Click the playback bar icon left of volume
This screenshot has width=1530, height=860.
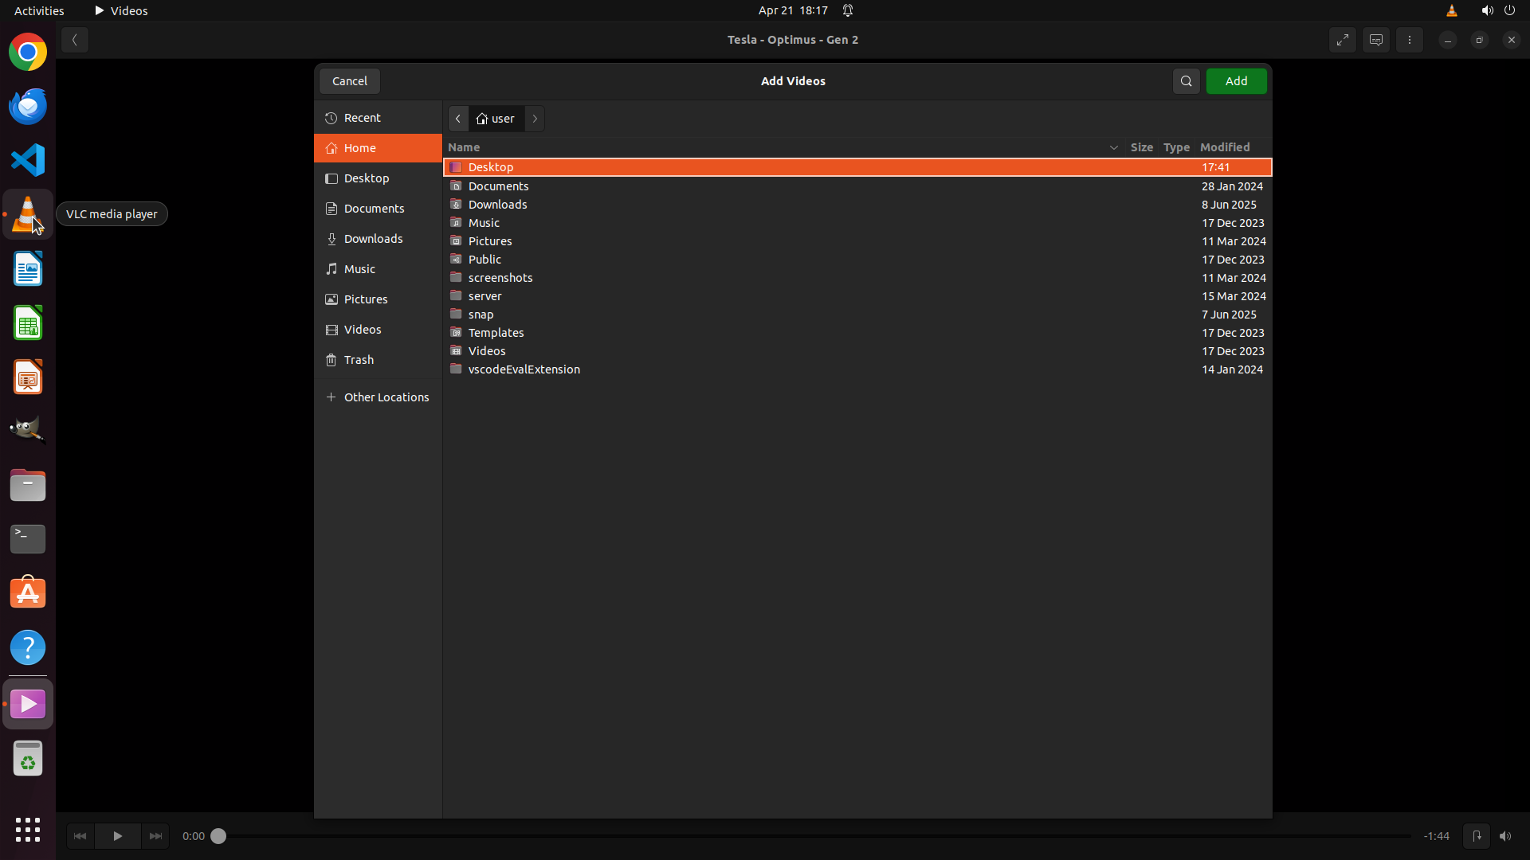(1477, 836)
